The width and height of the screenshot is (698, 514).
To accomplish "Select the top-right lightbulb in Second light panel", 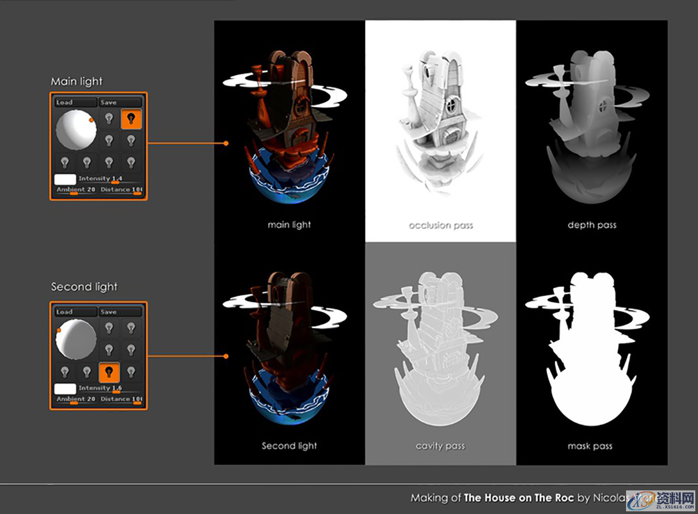I will pyautogui.click(x=130, y=328).
